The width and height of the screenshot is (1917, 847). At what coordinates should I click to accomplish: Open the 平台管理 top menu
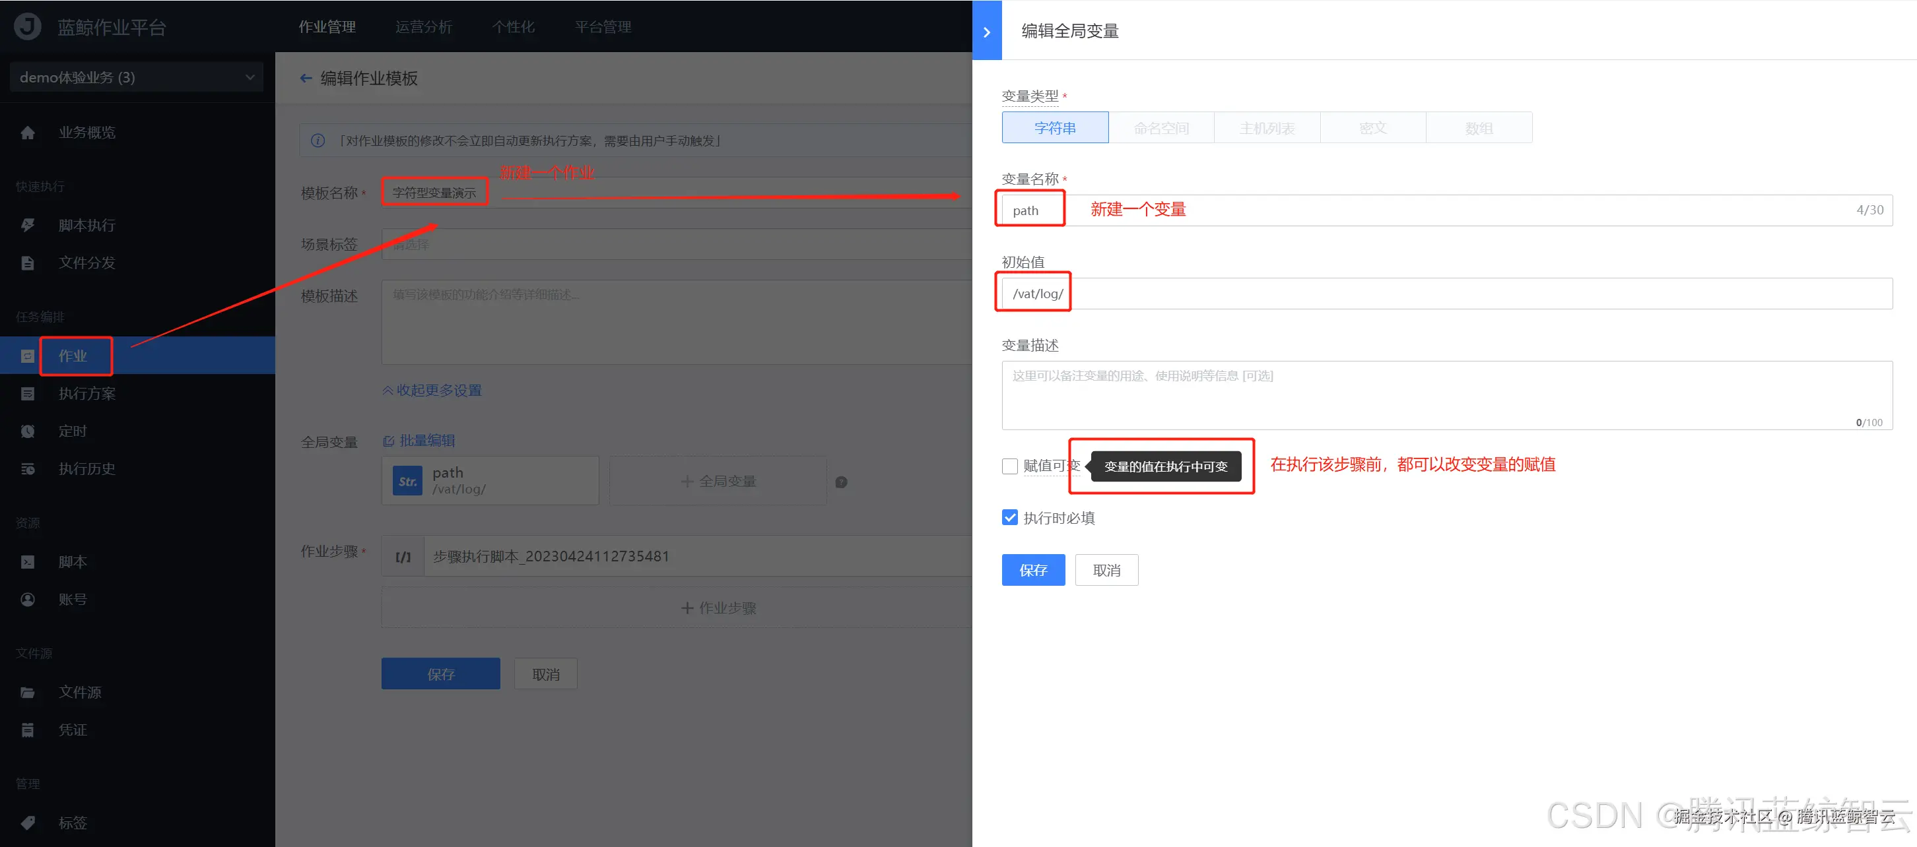603,27
